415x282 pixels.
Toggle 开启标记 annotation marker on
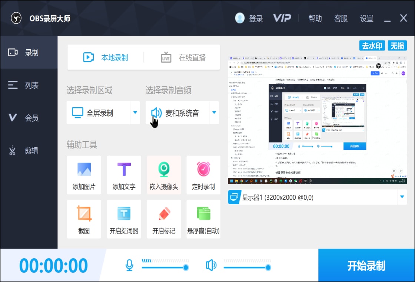(x=164, y=219)
